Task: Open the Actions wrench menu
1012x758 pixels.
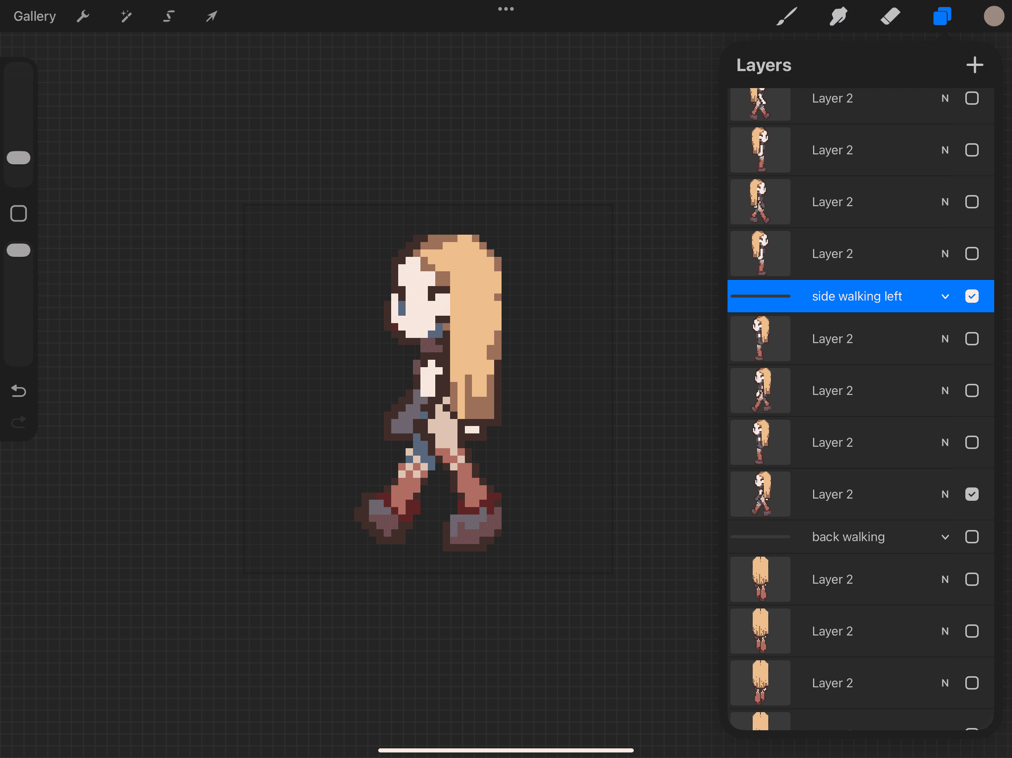Action: coord(83,16)
